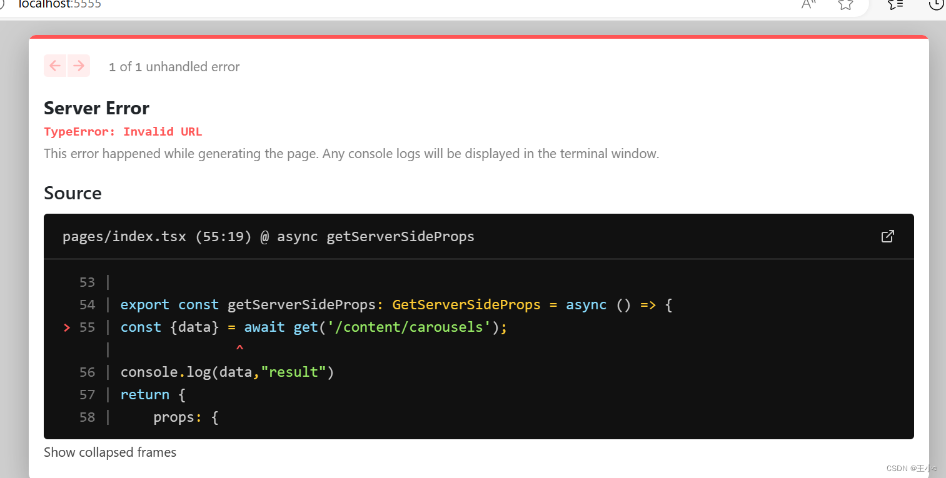Click the GetServerSideProps type annotation
The width and height of the screenshot is (946, 478).
click(466, 305)
